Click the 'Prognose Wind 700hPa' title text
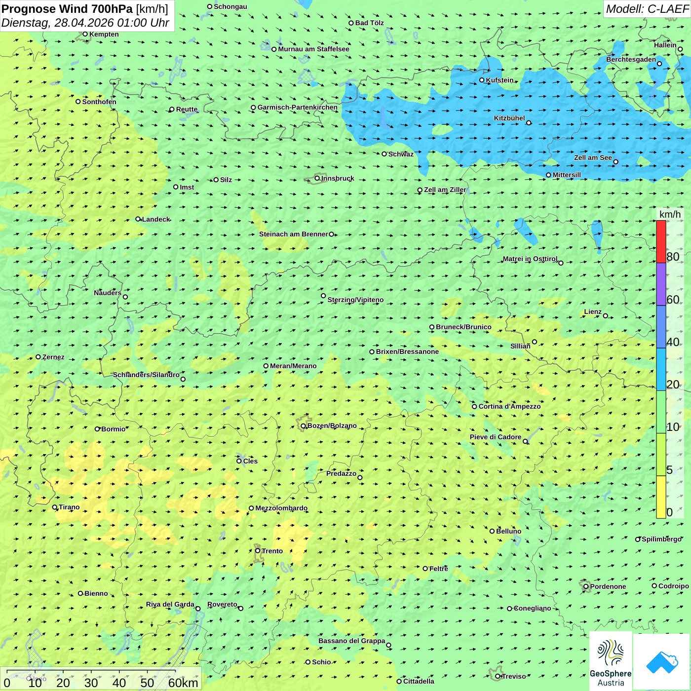 tap(67, 9)
